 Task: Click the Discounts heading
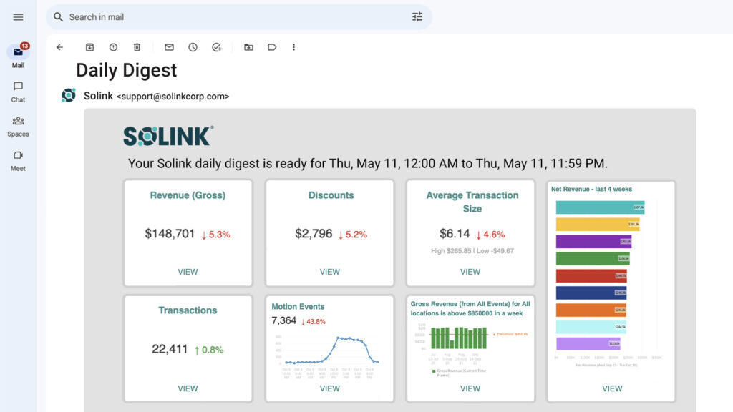[331, 195]
